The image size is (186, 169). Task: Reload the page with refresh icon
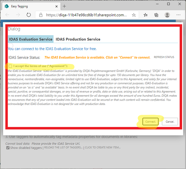tap(29, 15)
